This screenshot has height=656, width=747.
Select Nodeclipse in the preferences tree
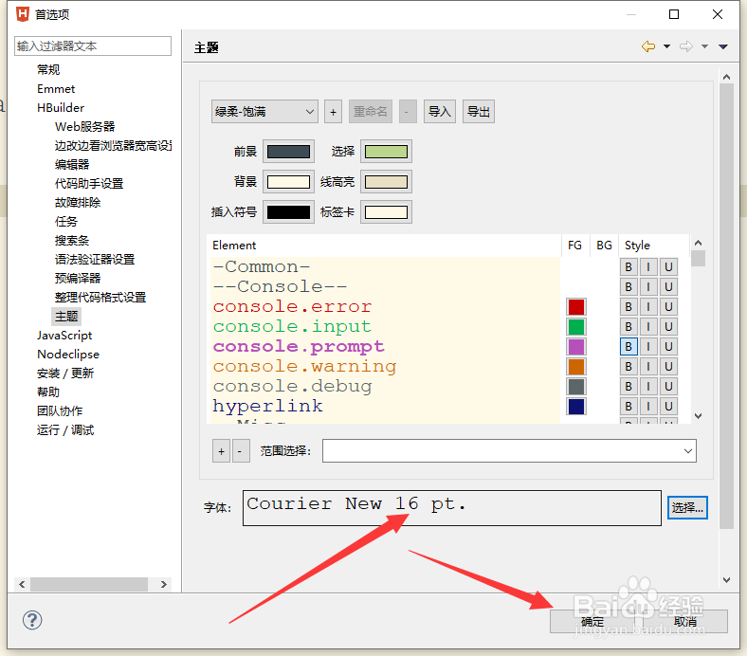pyautogui.click(x=68, y=355)
